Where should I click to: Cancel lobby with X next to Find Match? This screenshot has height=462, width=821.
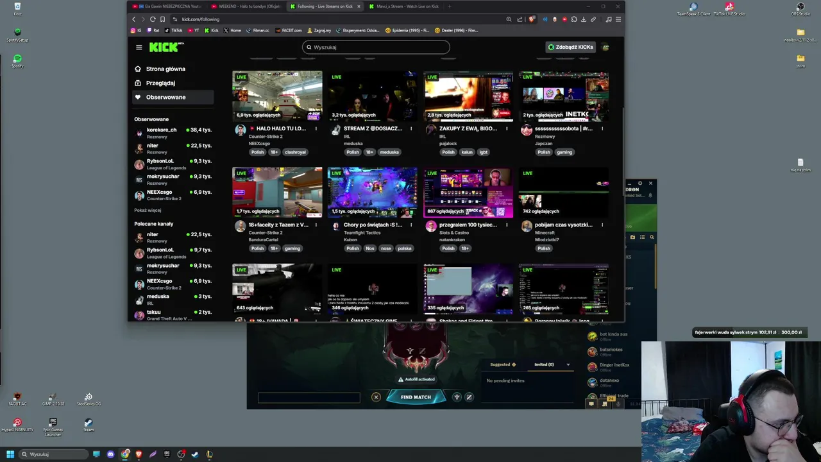tap(376, 397)
